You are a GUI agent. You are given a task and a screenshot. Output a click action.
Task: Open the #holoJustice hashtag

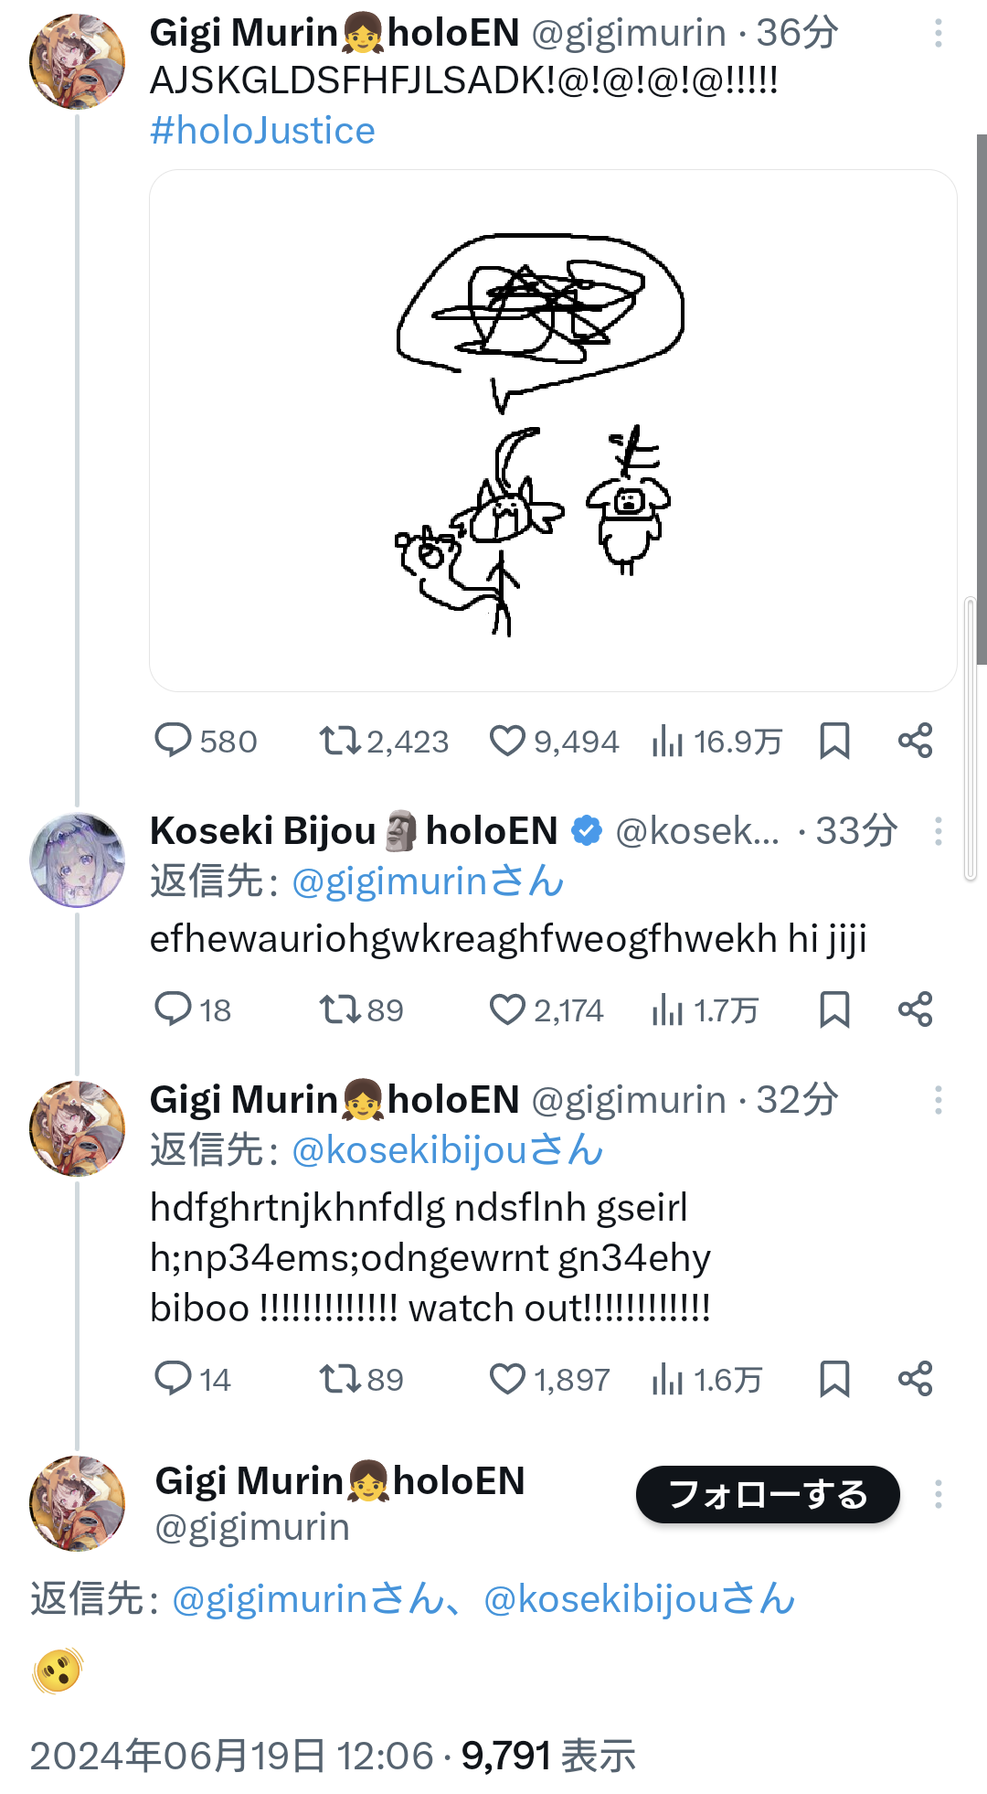[x=262, y=131]
